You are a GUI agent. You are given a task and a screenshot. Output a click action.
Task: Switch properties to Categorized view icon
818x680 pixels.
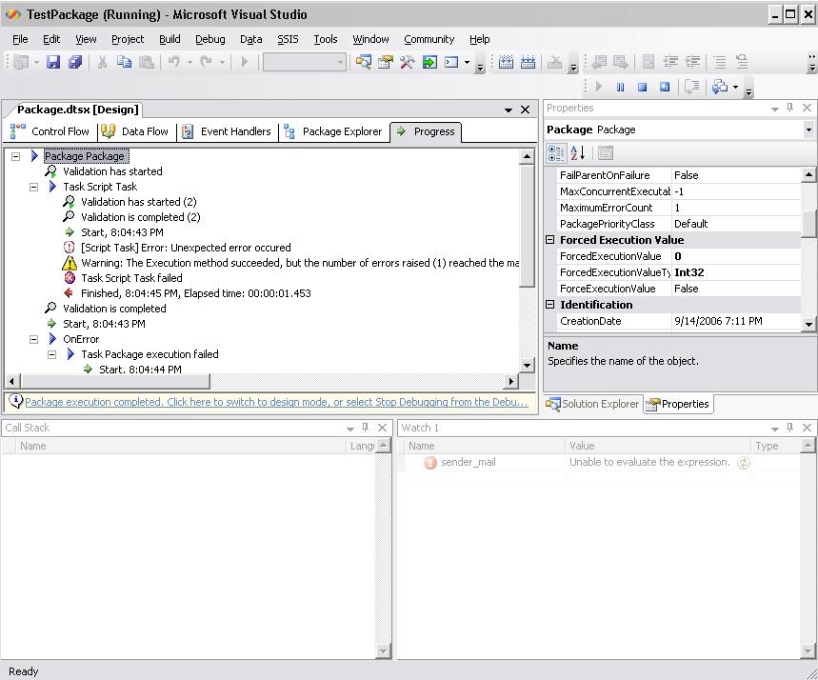click(x=556, y=153)
